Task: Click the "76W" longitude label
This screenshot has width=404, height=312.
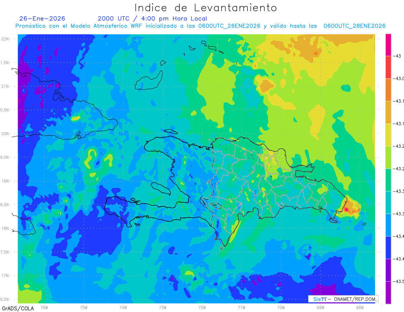Action: (44, 307)
